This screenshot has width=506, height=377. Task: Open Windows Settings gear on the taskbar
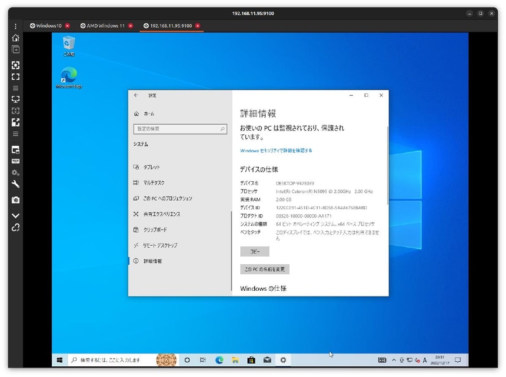coord(283,358)
